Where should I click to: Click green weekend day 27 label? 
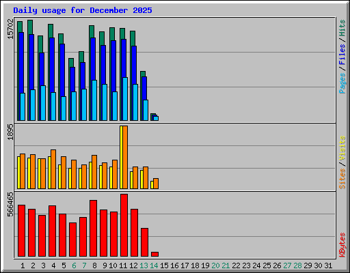point(287,265)
